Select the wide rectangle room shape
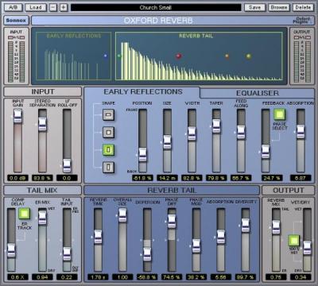This screenshot has width=318, height=286. click(108, 115)
